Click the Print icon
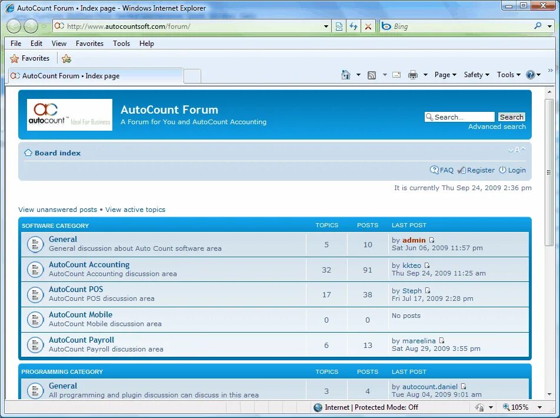Image resolution: width=560 pixels, height=418 pixels. (413, 75)
